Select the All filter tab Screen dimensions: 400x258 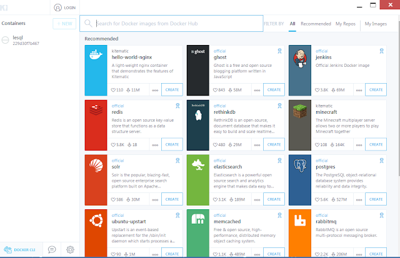(292, 24)
